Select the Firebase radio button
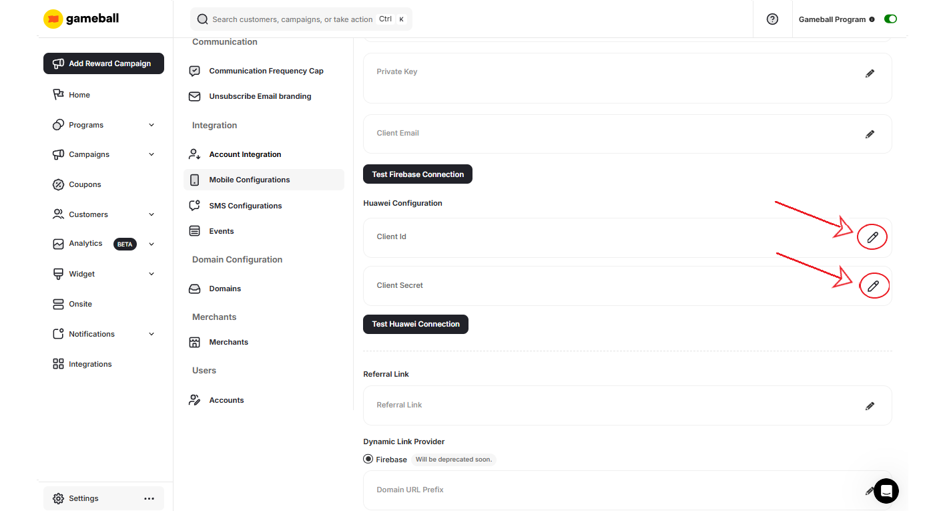 click(368, 458)
